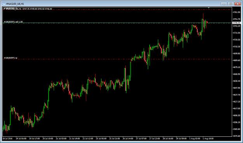The height and width of the screenshot is (143, 243).
Task: Click time axis label '1 Aug 02:00'
Action: click(195, 138)
